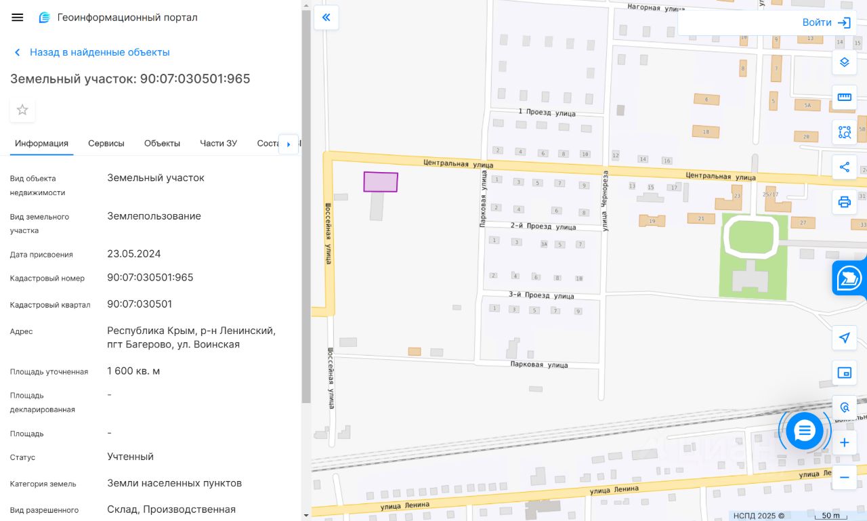
Task: Zoom in the map with plus
Action: click(x=844, y=443)
